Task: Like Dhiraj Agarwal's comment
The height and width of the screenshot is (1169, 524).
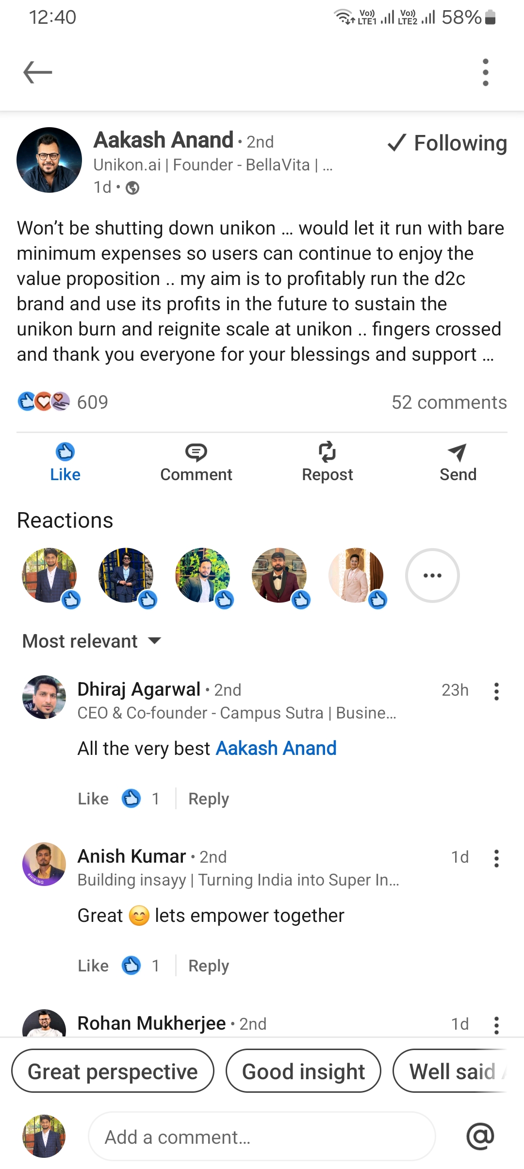Action: point(93,799)
